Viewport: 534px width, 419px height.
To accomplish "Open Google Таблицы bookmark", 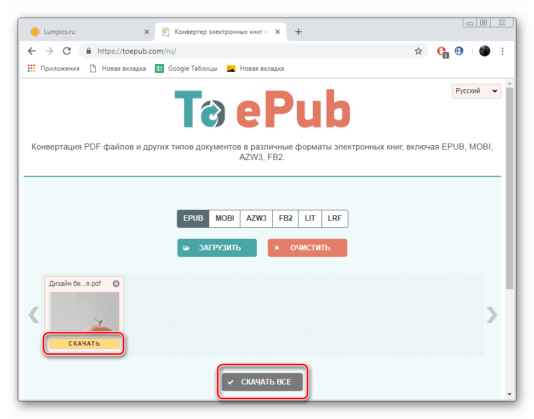I will 186,68.
